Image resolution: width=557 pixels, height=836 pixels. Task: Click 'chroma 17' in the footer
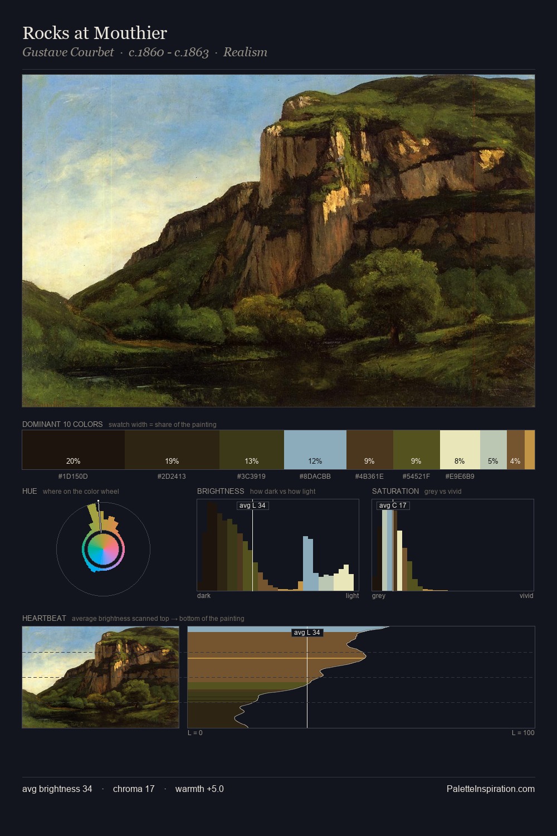pos(134,789)
